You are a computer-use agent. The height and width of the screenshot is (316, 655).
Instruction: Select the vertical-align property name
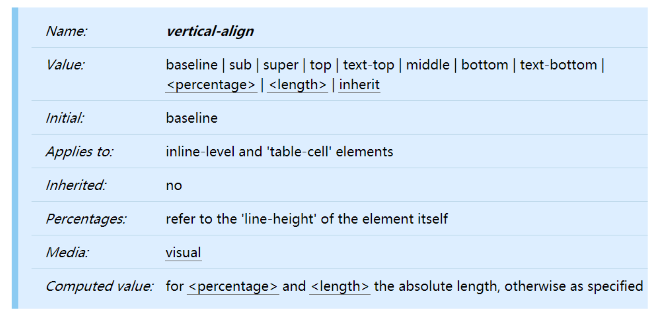click(210, 32)
